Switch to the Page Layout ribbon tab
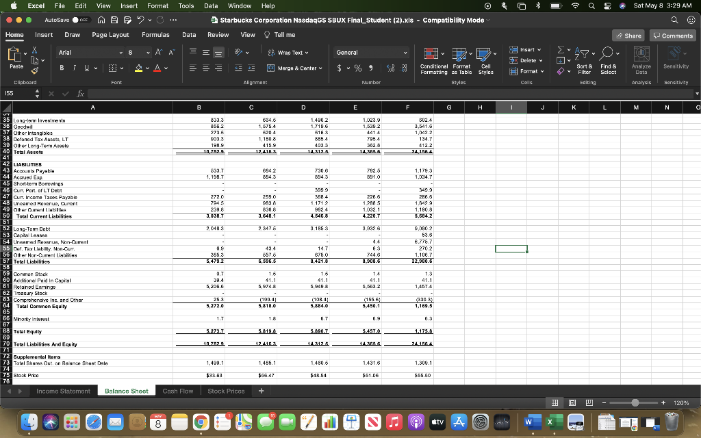The height and width of the screenshot is (438, 701). tap(110, 35)
